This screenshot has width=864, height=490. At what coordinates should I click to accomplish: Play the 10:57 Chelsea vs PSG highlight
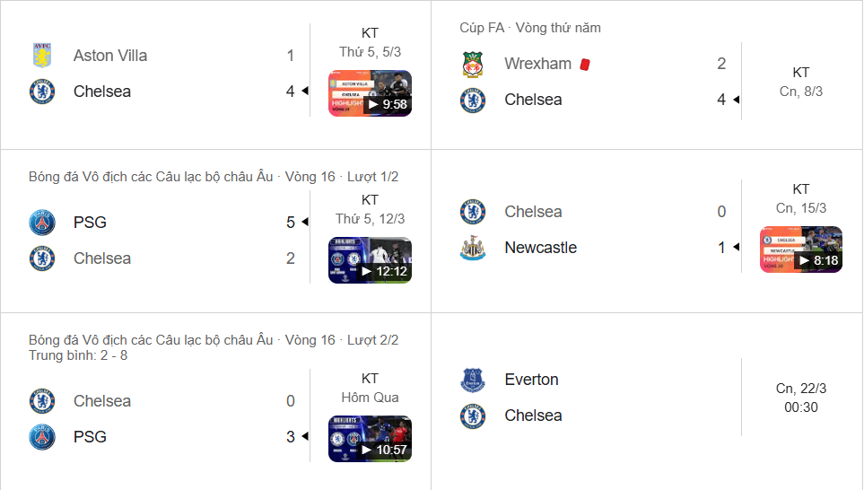[x=370, y=439]
